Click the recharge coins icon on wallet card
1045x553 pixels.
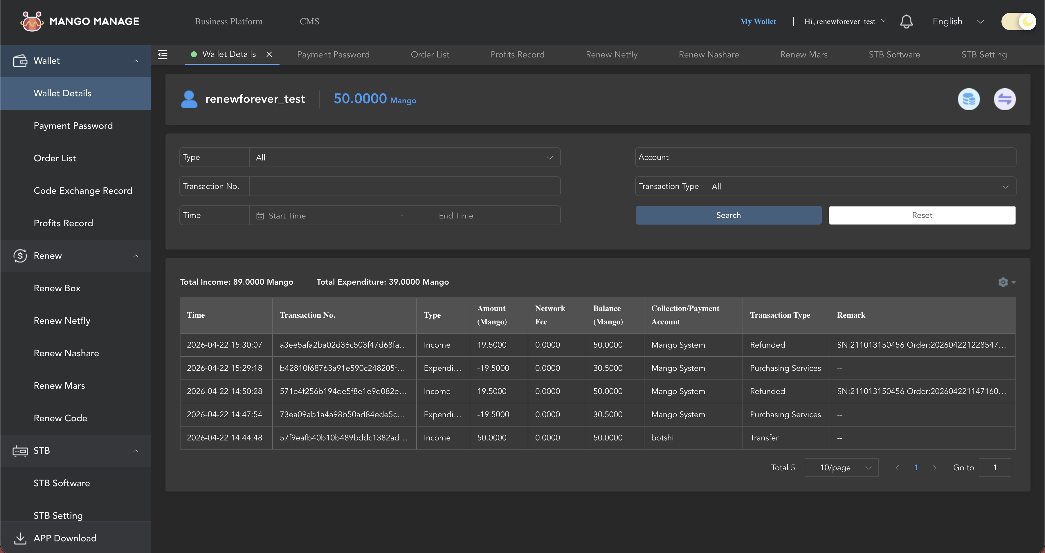pos(969,99)
